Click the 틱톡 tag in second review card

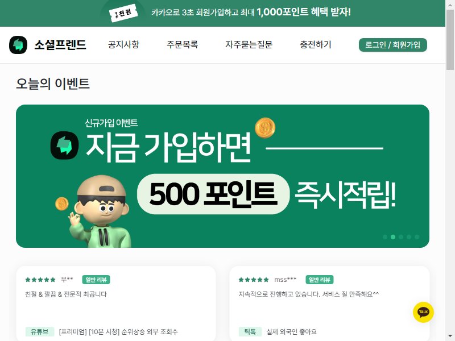(250, 331)
